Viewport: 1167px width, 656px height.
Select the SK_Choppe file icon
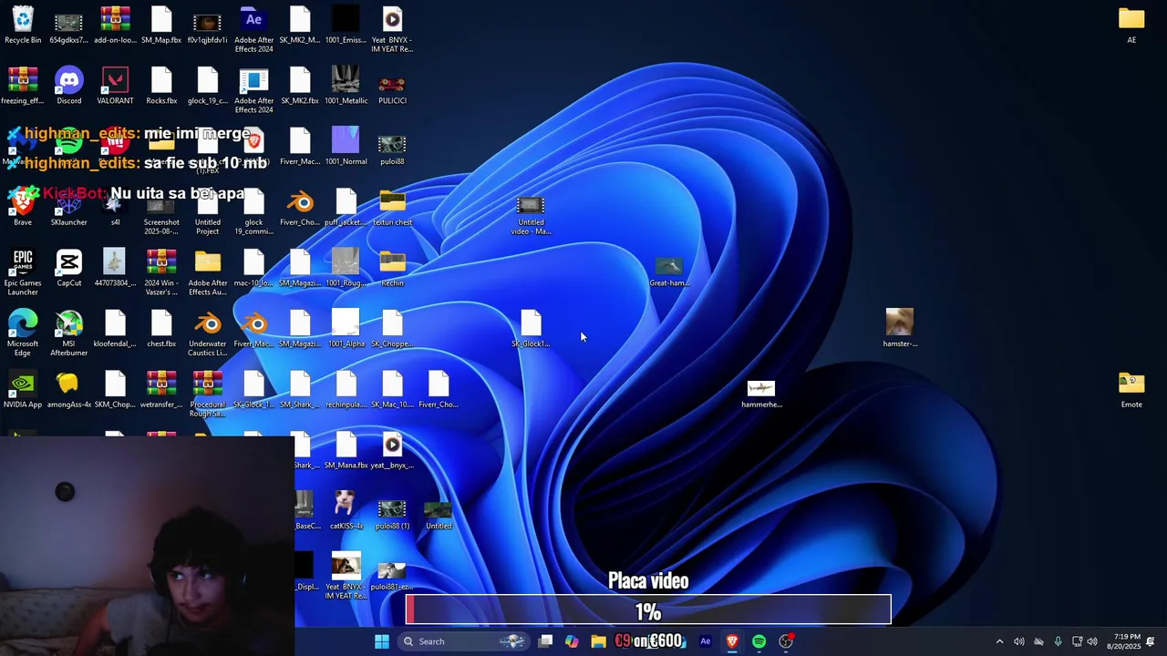point(392,330)
